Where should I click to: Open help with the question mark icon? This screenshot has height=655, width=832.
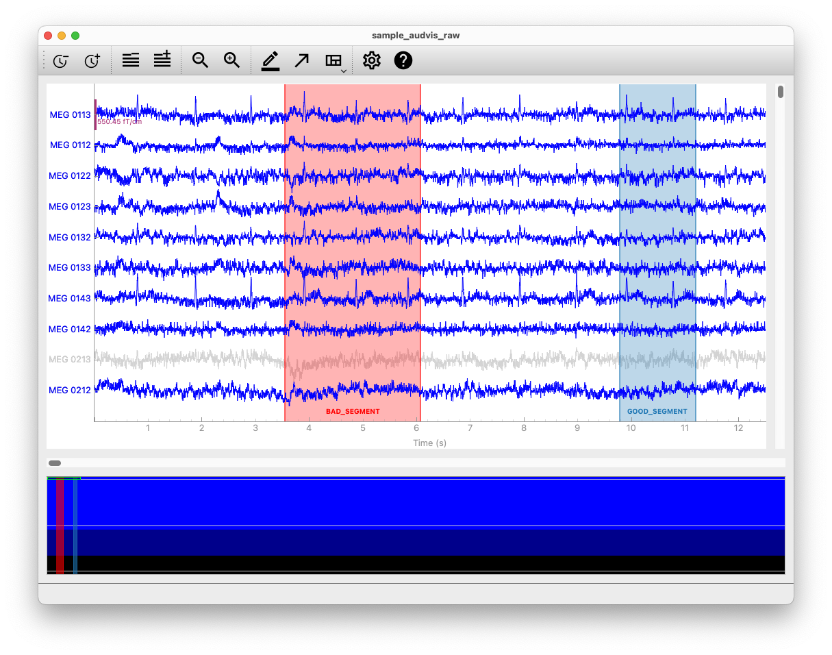click(403, 60)
